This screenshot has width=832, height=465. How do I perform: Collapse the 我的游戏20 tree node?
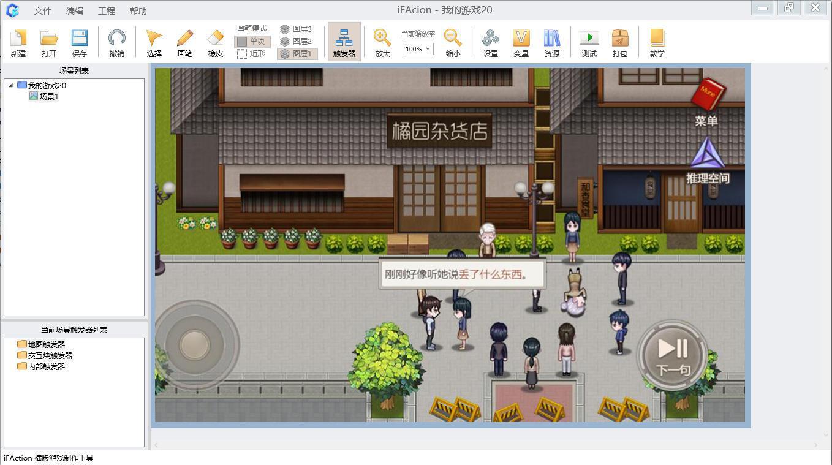(11, 85)
